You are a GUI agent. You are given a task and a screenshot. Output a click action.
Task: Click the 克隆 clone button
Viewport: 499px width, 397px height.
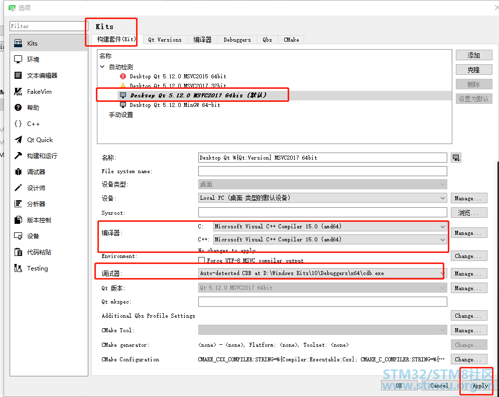click(473, 70)
